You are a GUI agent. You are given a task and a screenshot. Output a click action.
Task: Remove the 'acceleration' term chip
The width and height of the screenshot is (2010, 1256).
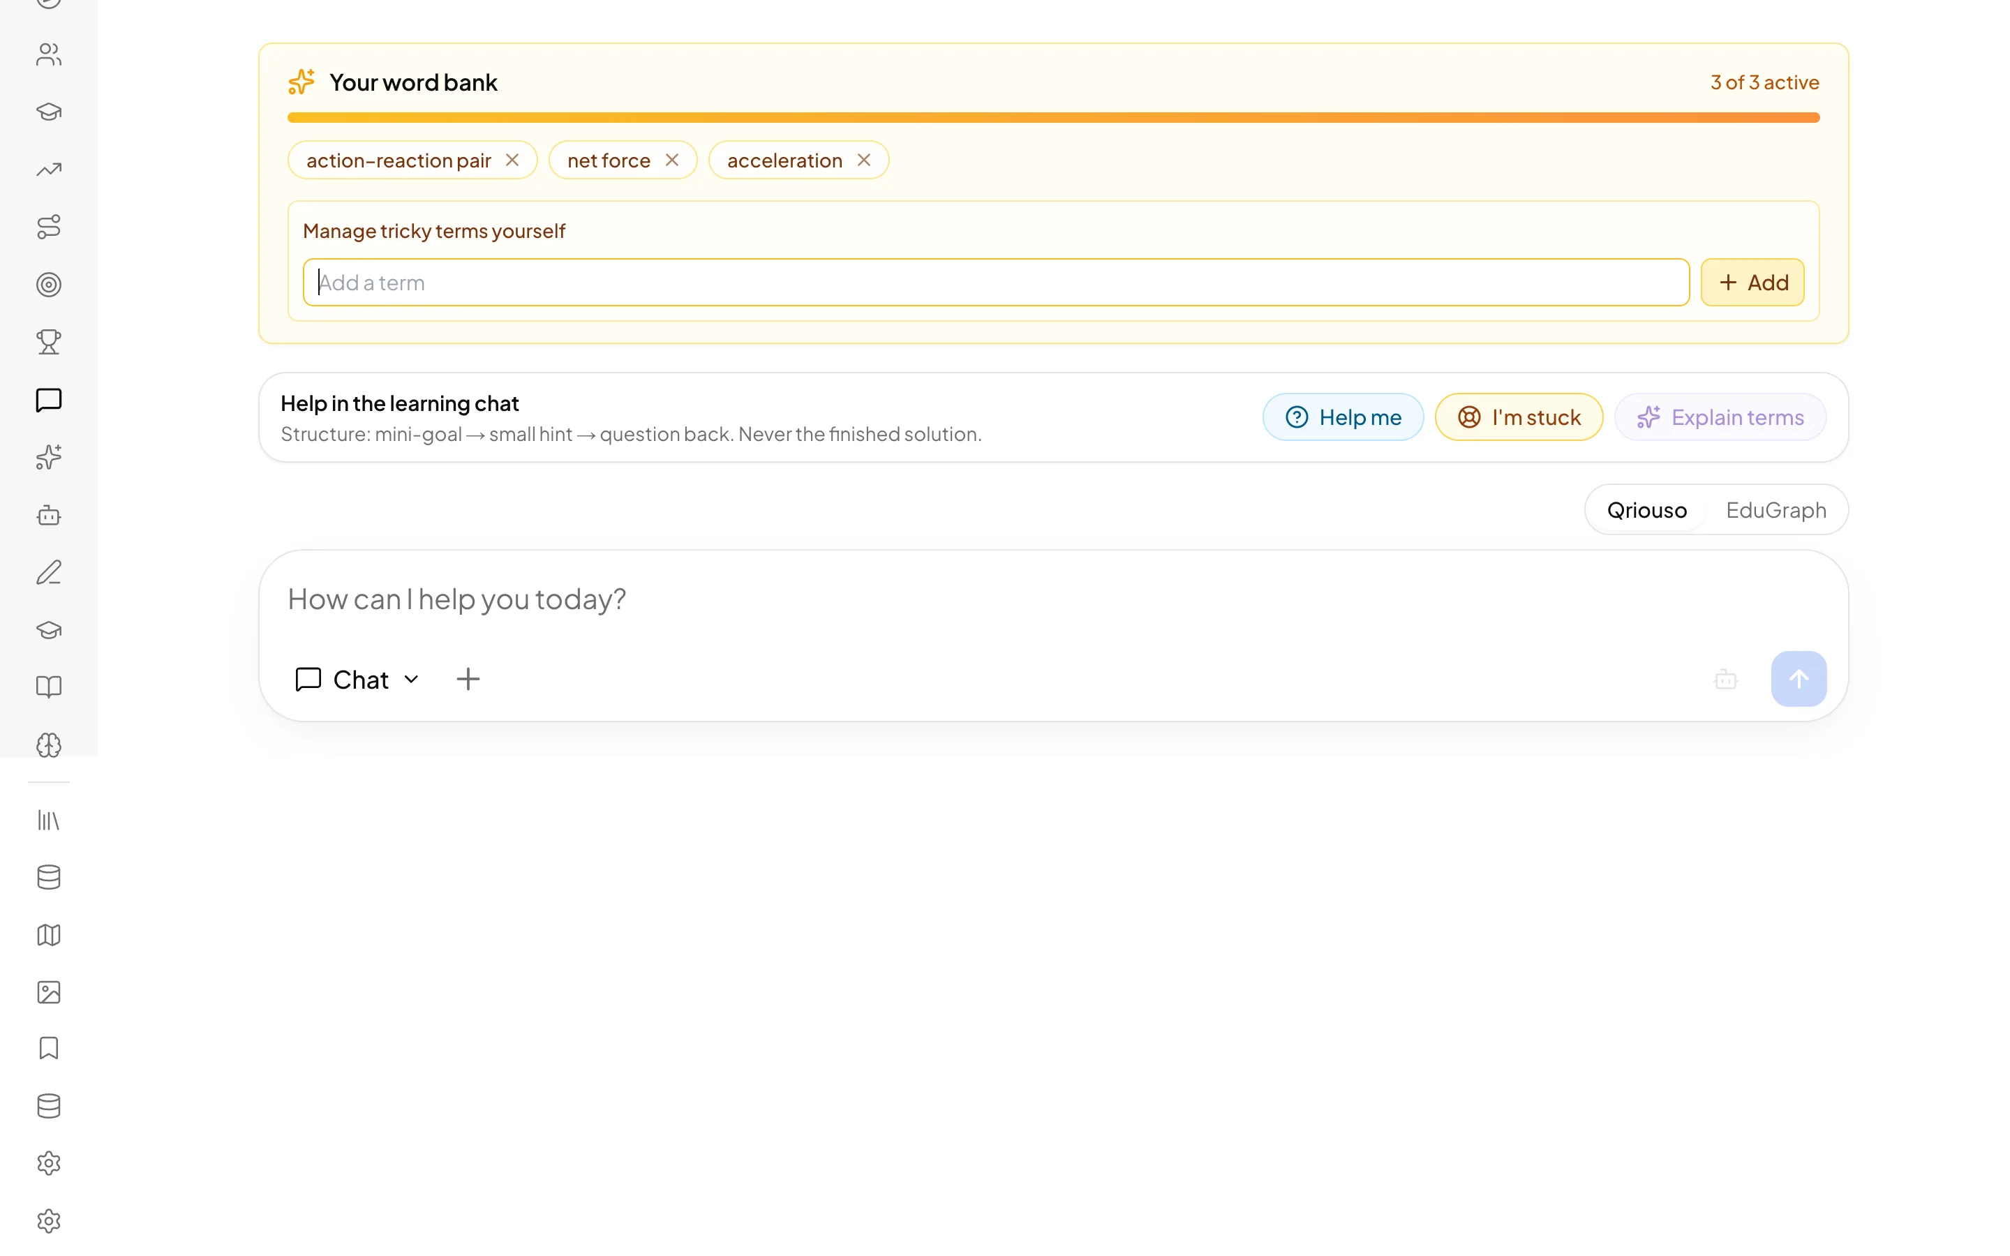click(x=864, y=160)
